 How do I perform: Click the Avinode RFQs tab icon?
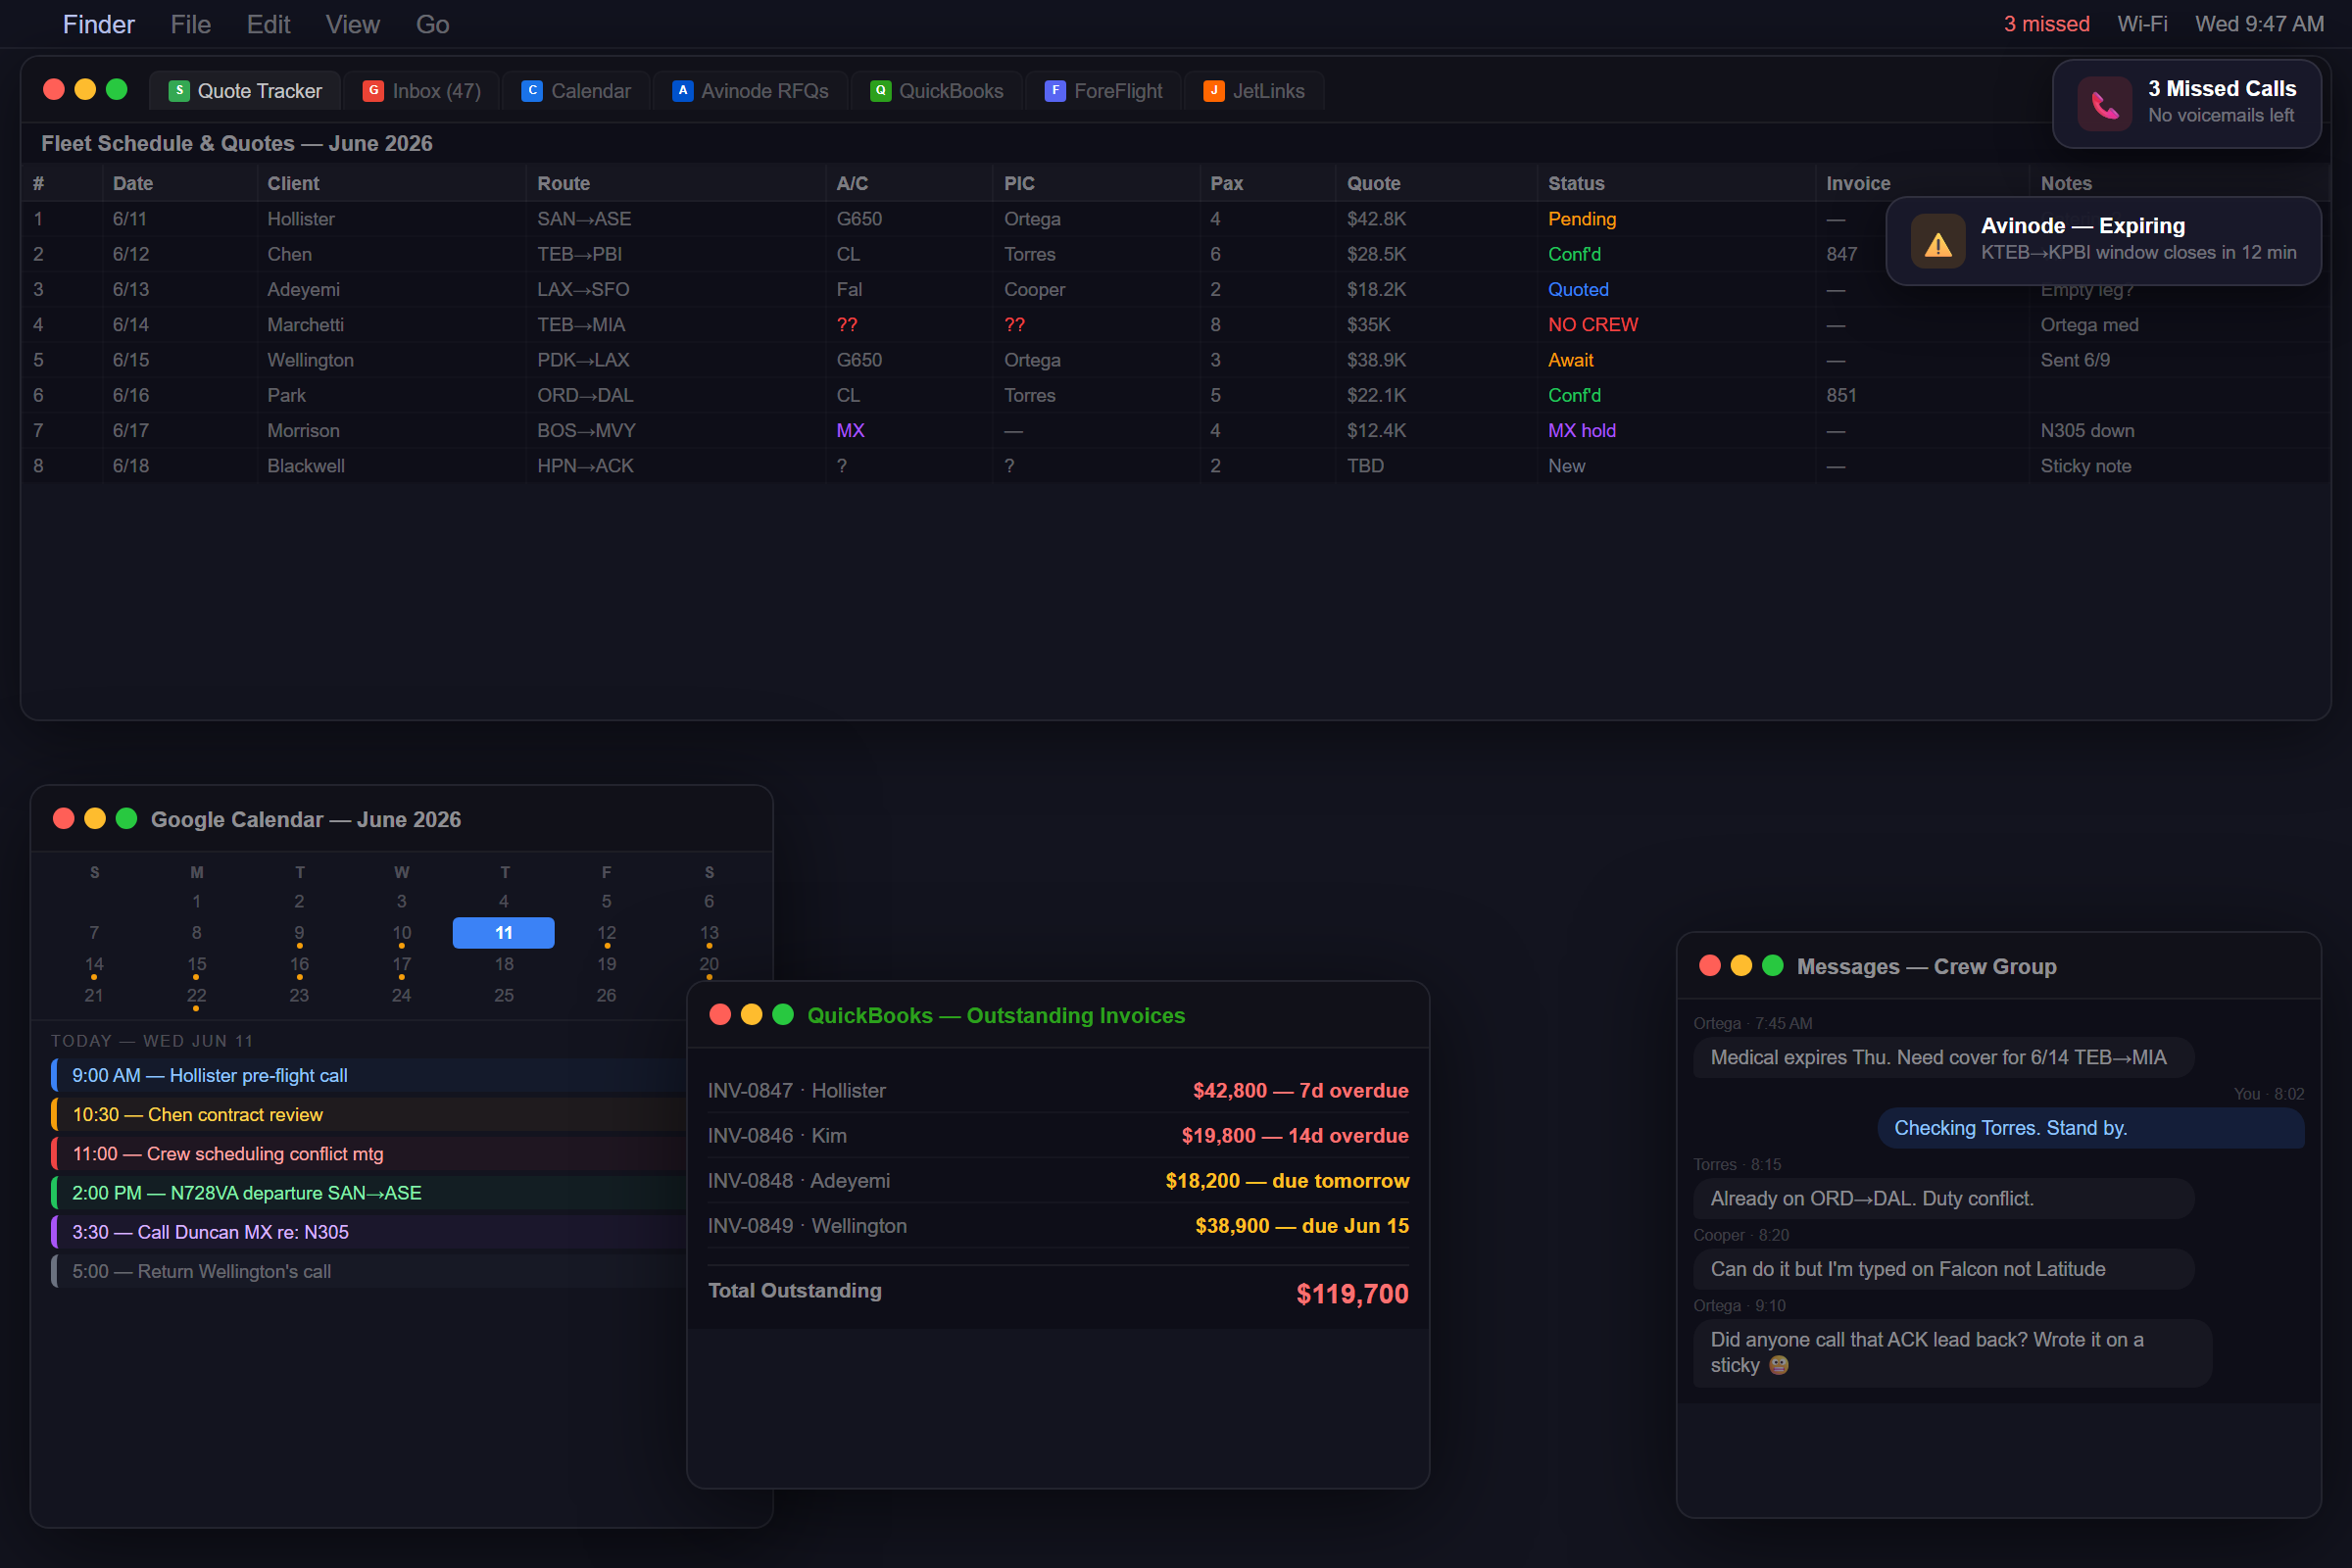pyautogui.click(x=682, y=91)
